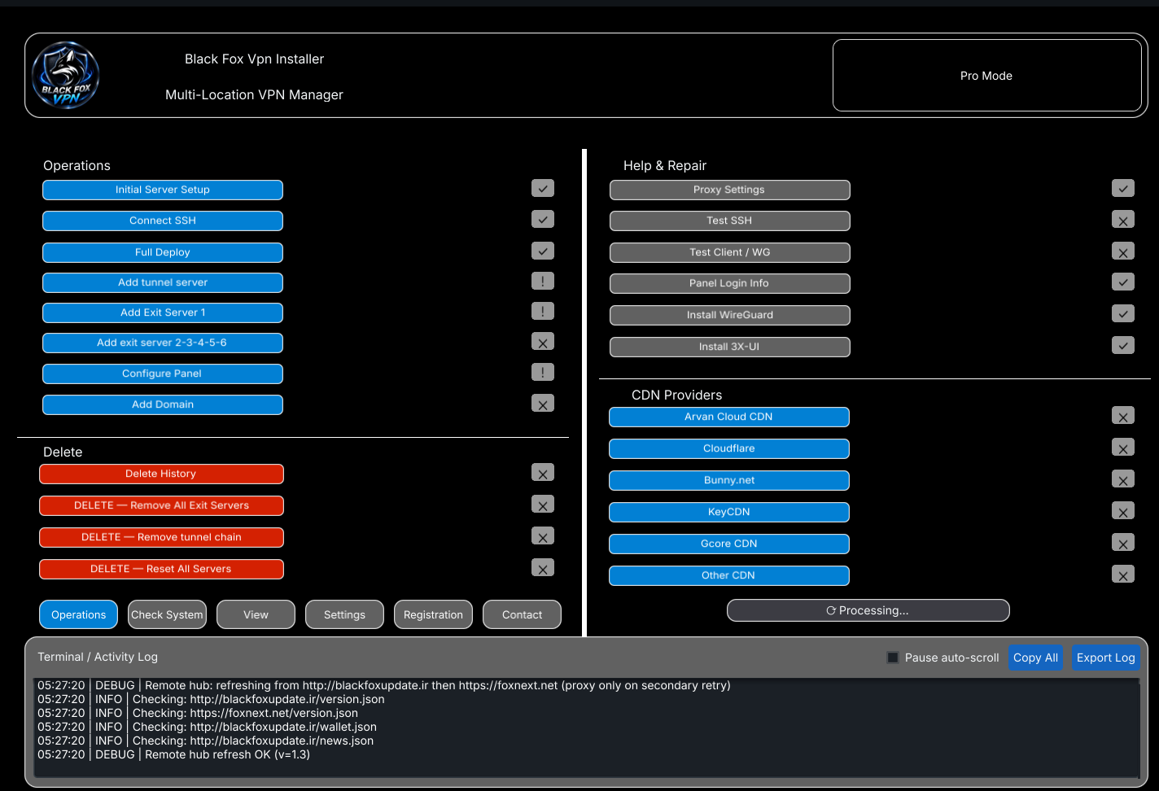Show Panel Login Info
Viewport: 1159px width, 791px height.
click(x=730, y=283)
